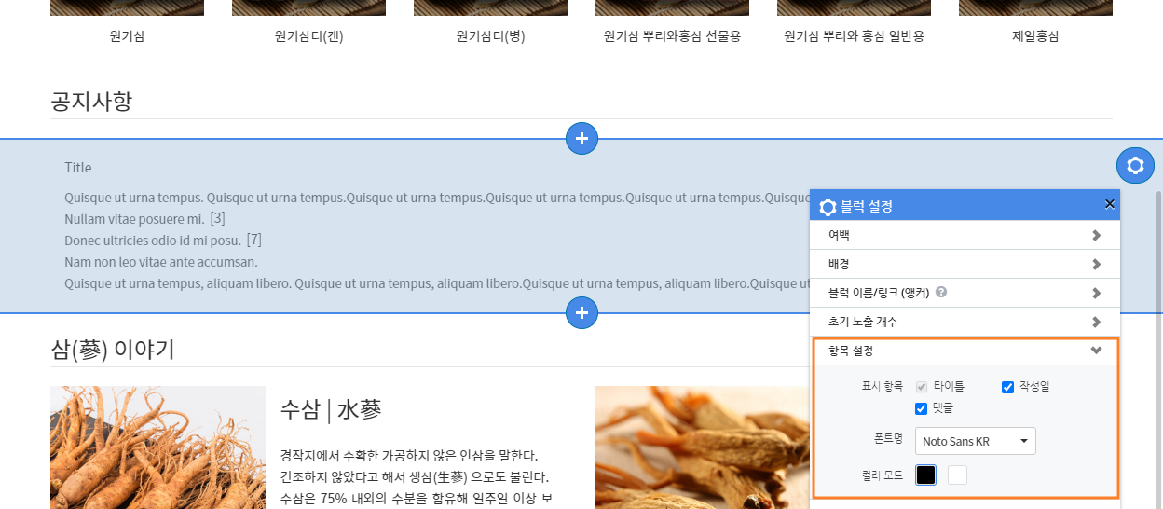Expand the 배경 section
The image size is (1163, 509).
965,264
